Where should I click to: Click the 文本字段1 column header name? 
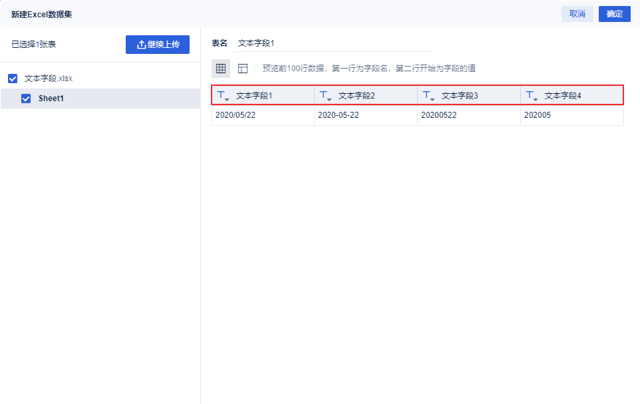pyautogui.click(x=254, y=96)
